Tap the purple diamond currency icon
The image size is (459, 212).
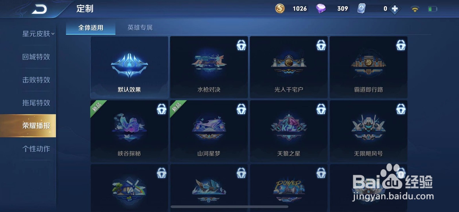tap(321, 9)
